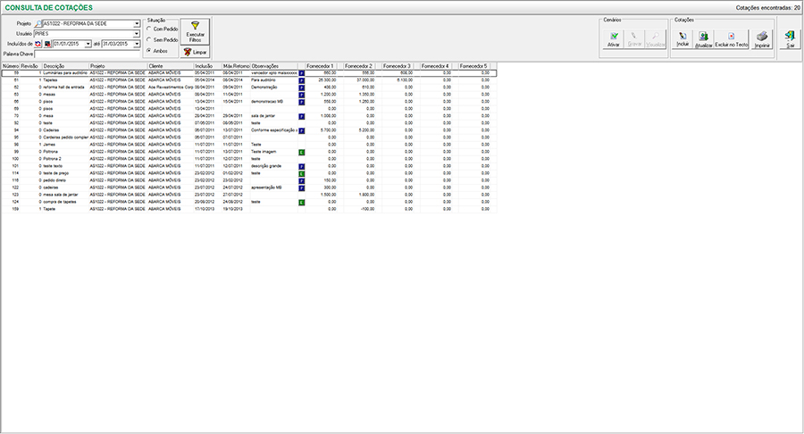
Task: Select the 'Poltrona 2' quotation row
Action: tap(249, 159)
